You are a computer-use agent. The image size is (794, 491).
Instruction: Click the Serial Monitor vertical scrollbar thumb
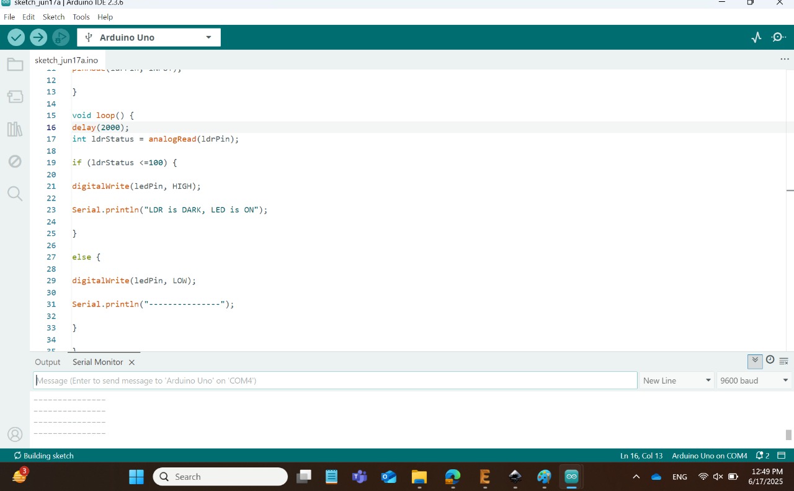(x=788, y=435)
